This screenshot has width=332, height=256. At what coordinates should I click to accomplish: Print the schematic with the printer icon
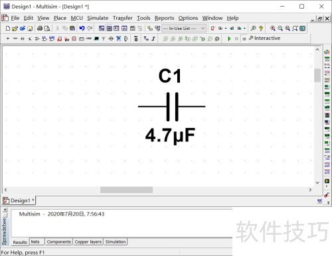(40, 29)
